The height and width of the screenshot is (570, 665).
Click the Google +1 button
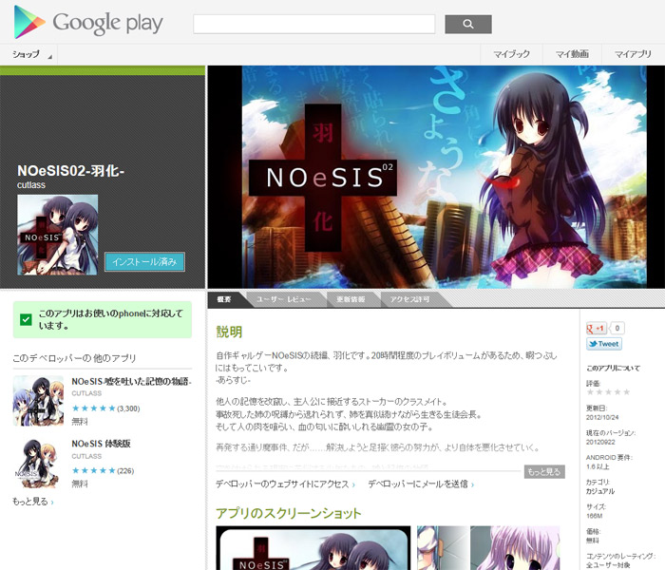pos(597,328)
